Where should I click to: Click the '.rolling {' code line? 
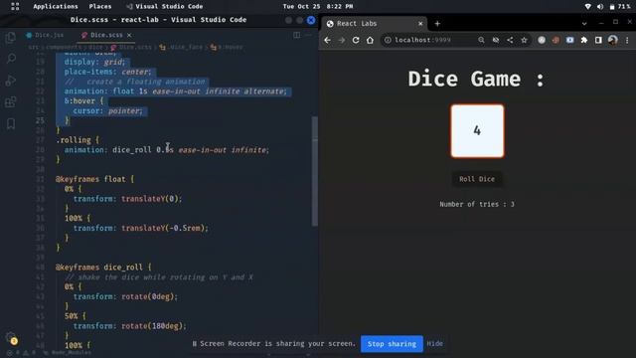(x=78, y=140)
